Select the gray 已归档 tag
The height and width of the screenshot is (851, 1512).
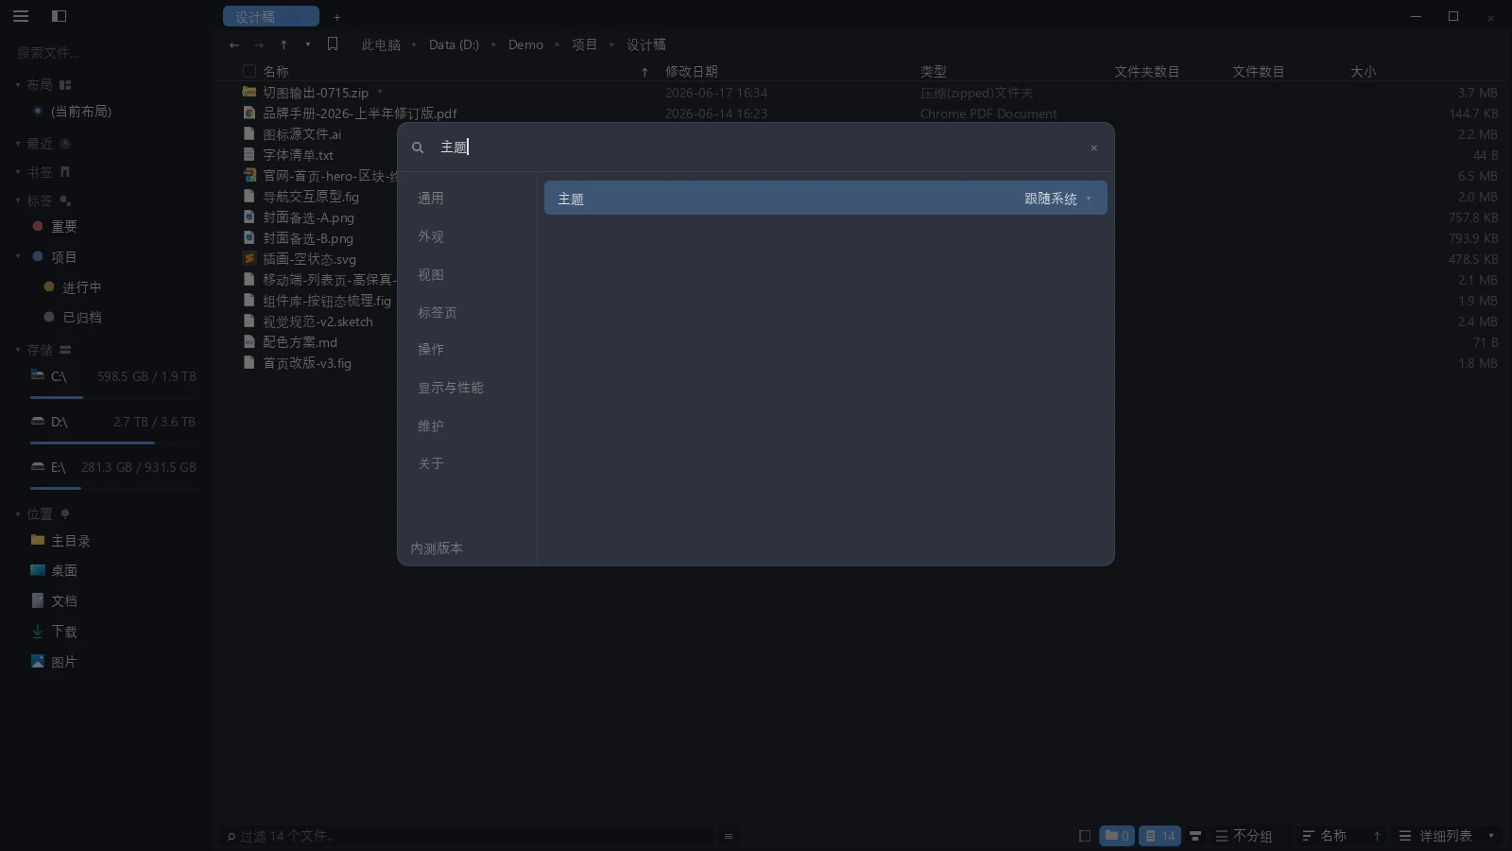pyautogui.click(x=82, y=318)
